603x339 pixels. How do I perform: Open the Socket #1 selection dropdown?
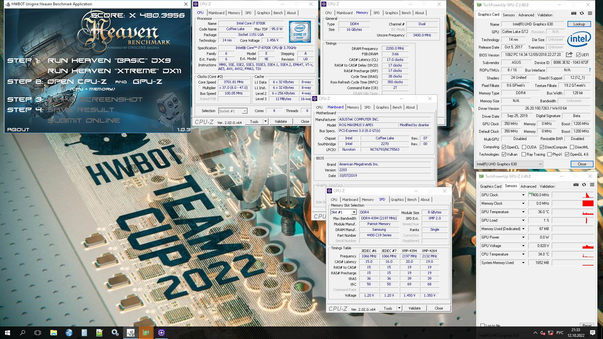pos(233,111)
